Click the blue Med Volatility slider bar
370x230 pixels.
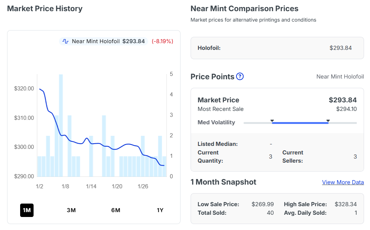(300, 123)
